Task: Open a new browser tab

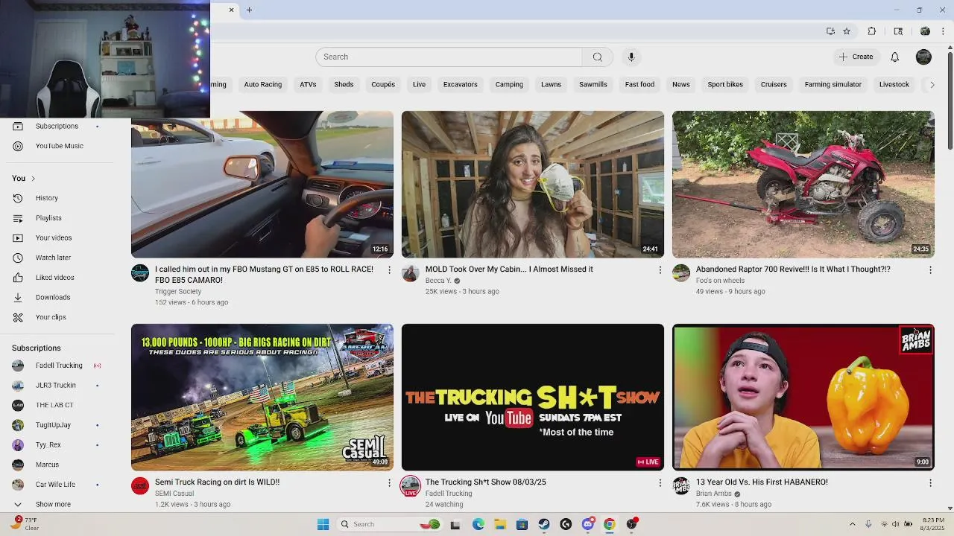Action: coord(249,10)
